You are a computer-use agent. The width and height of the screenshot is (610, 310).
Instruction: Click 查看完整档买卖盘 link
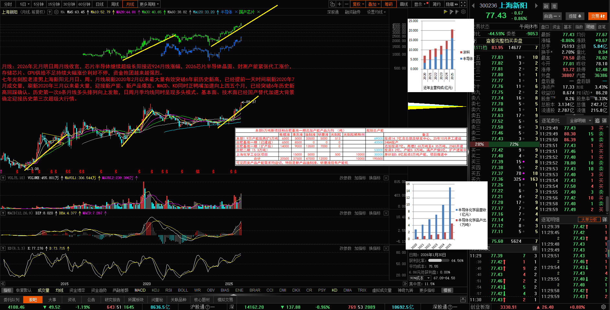coord(504,41)
